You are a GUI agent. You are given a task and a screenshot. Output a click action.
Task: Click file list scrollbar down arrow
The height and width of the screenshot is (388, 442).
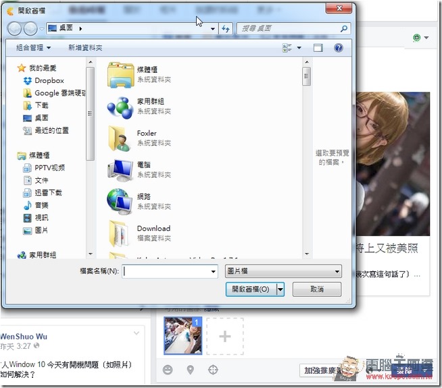307,254
